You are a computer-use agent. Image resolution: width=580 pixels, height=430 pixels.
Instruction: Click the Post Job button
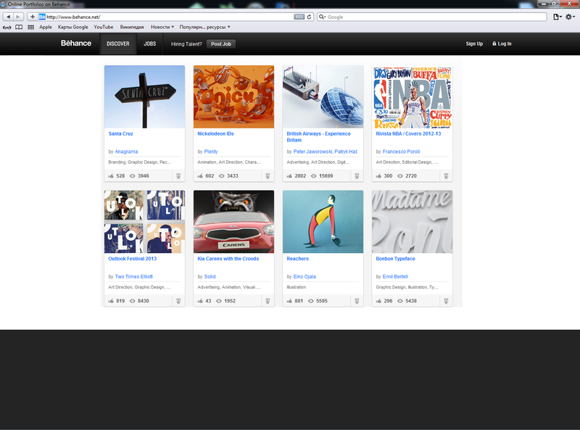point(221,44)
